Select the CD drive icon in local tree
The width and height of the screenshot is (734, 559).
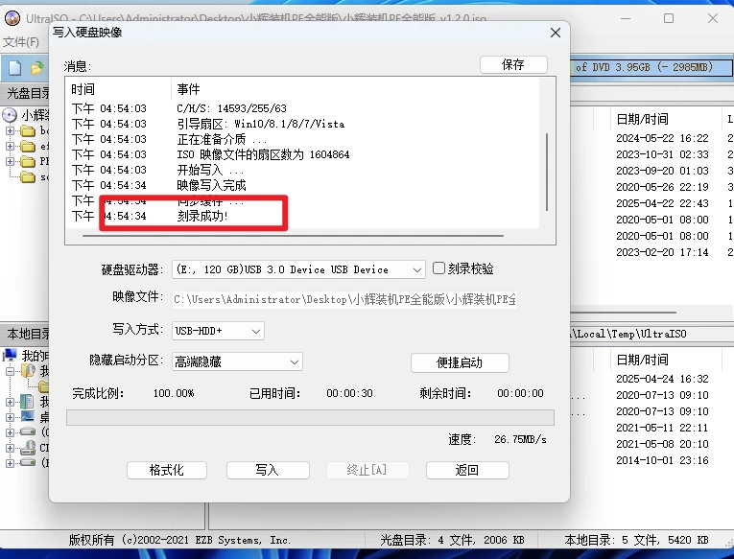pos(28,448)
